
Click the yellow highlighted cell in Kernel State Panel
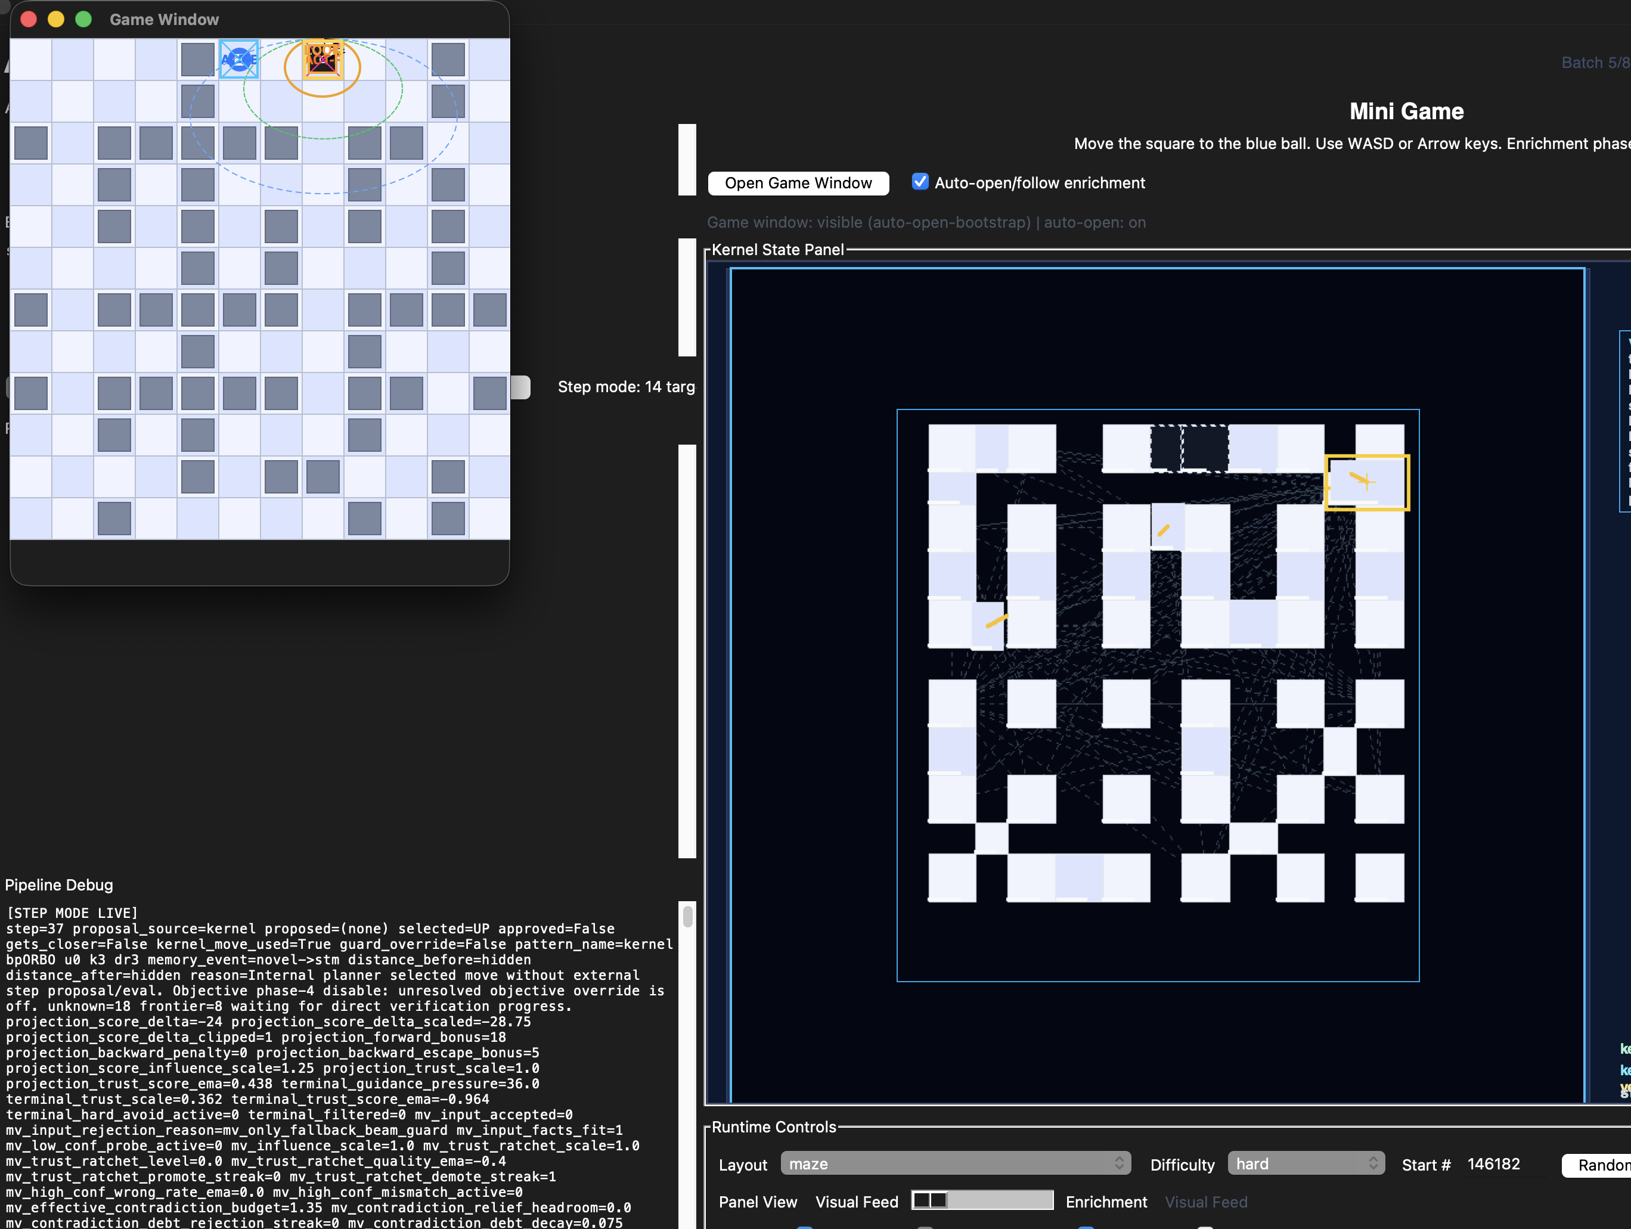(1368, 482)
